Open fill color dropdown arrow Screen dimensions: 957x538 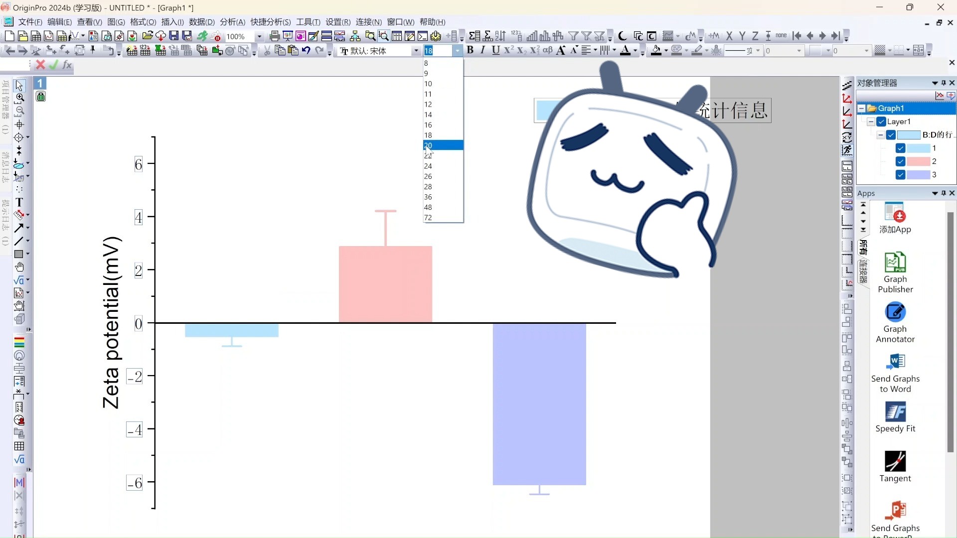pyautogui.click(x=666, y=50)
